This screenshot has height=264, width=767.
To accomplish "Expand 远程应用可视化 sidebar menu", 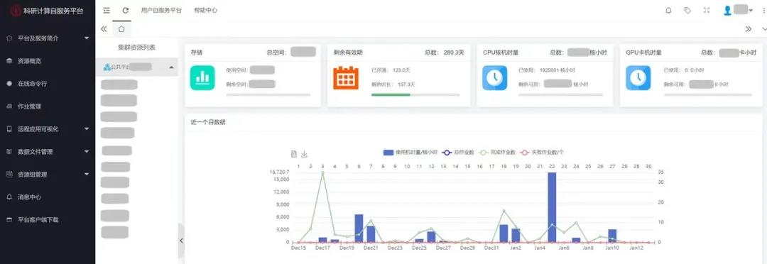I will pos(48,129).
